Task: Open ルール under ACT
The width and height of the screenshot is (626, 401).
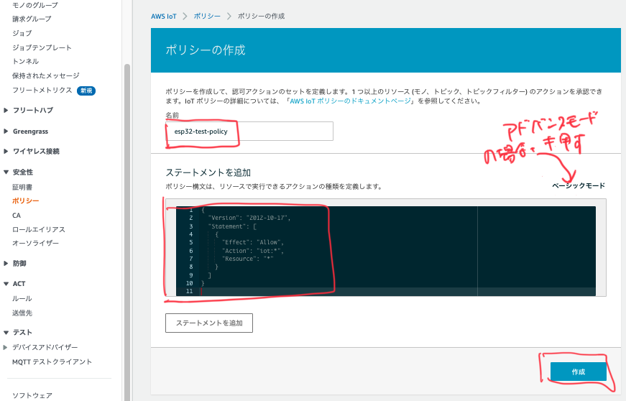Action: (x=22, y=298)
